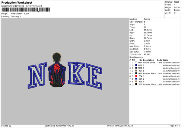
Task: Click the 'Brand' column header
Action: (x=166, y=60)
